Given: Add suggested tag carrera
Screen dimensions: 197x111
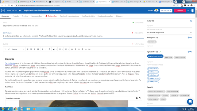Looking at the screenshot, I should [x=153, y=72].
